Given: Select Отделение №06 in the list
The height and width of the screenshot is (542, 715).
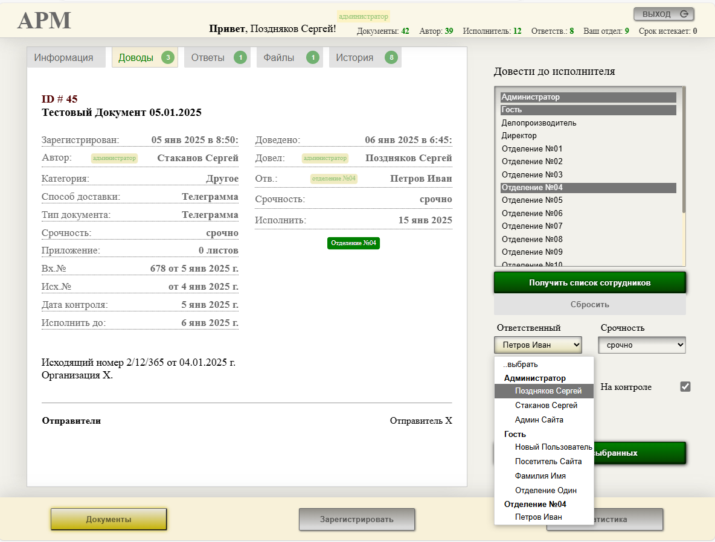Looking at the screenshot, I should coord(588,213).
